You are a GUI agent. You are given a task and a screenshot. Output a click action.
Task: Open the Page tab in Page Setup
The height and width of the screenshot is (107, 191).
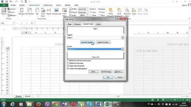coord(70,24)
